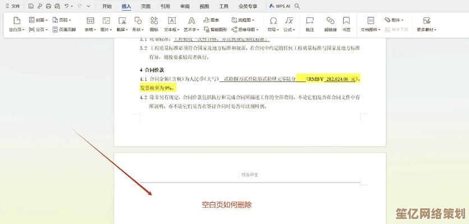Click the print icon in quick toolbar
This screenshot has height=224, width=469.
pos(48,6)
